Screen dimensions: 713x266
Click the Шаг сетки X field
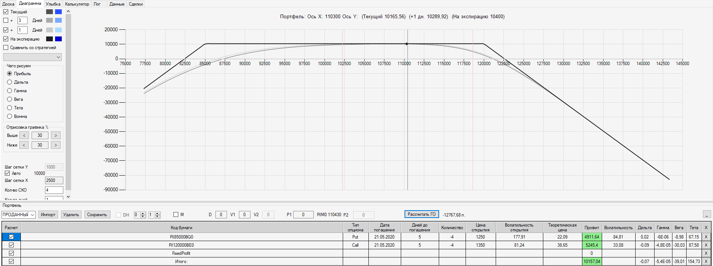54,180
